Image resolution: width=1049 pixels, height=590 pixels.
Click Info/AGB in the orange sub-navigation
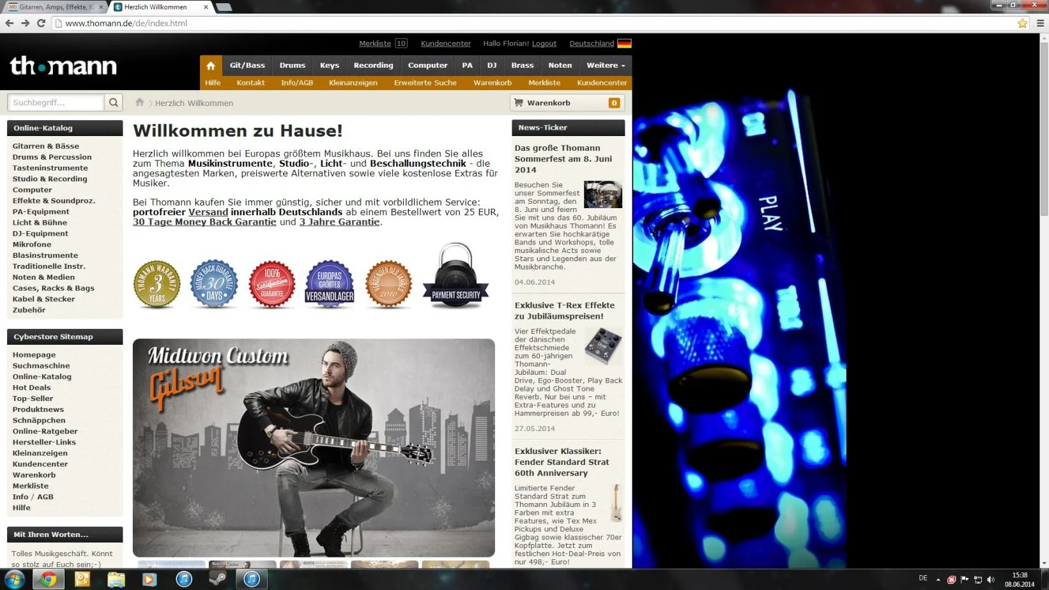296,82
